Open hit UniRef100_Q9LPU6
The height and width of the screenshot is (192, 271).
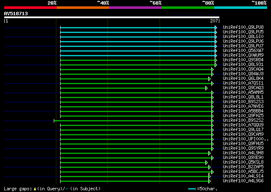pos(243,41)
